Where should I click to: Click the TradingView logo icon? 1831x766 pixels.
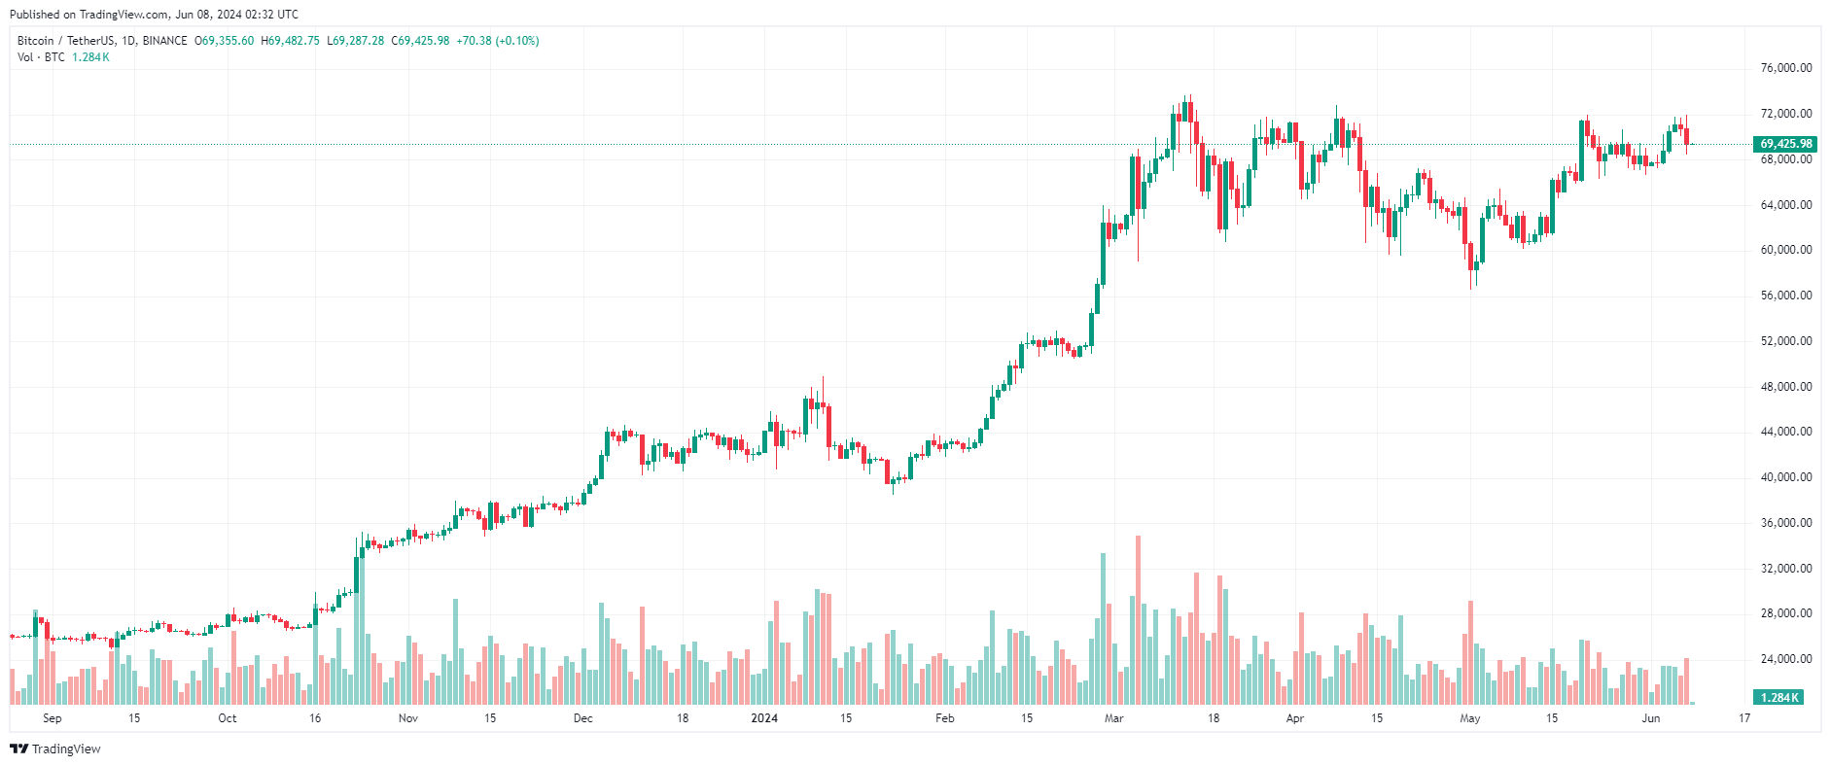(x=18, y=749)
